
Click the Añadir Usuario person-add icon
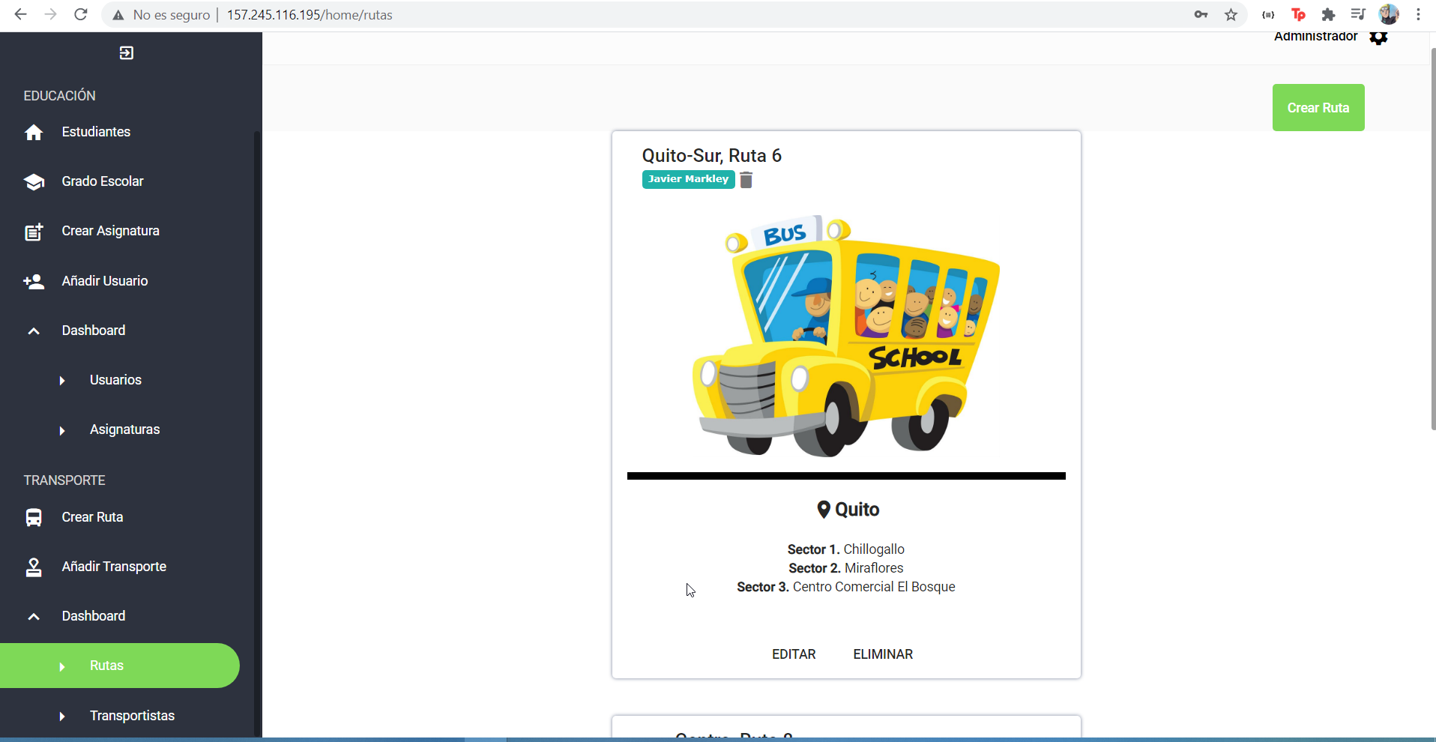point(34,281)
